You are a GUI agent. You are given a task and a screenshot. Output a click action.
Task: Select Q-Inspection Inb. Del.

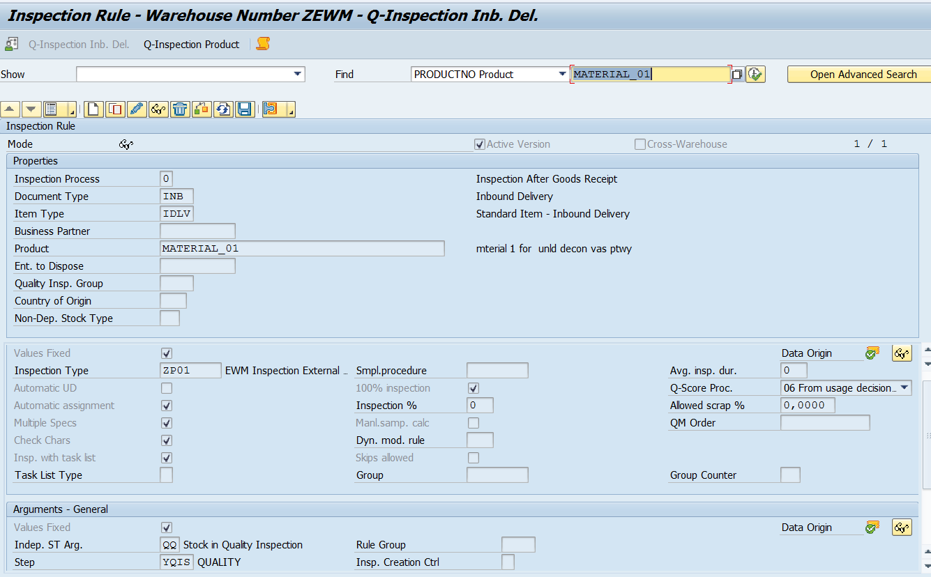(x=79, y=43)
